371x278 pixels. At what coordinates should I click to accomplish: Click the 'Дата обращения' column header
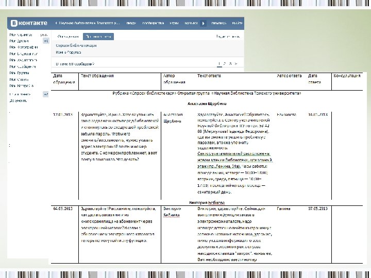pyautogui.click(x=64, y=79)
